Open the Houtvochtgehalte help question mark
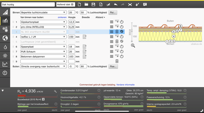 (99, 97)
